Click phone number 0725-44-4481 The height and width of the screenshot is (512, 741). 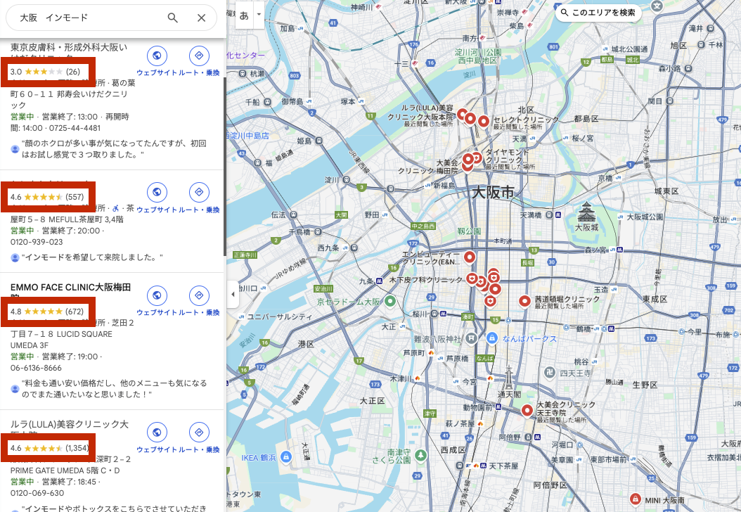pyautogui.click(x=79, y=128)
